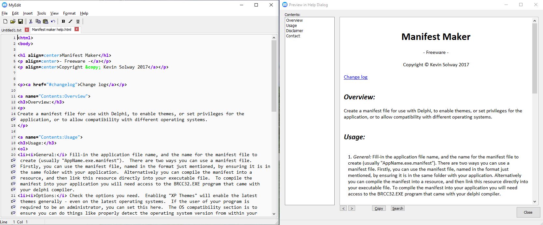Follow the Change log link in preview

point(355,77)
